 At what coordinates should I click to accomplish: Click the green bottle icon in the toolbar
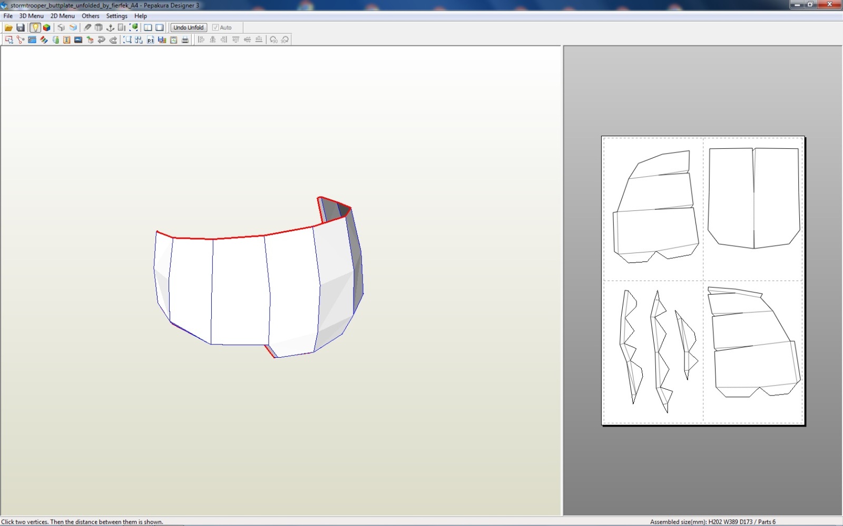tap(55, 39)
